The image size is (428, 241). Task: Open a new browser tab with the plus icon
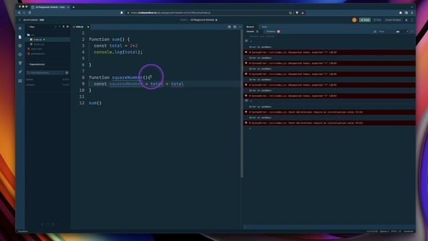point(74,7)
